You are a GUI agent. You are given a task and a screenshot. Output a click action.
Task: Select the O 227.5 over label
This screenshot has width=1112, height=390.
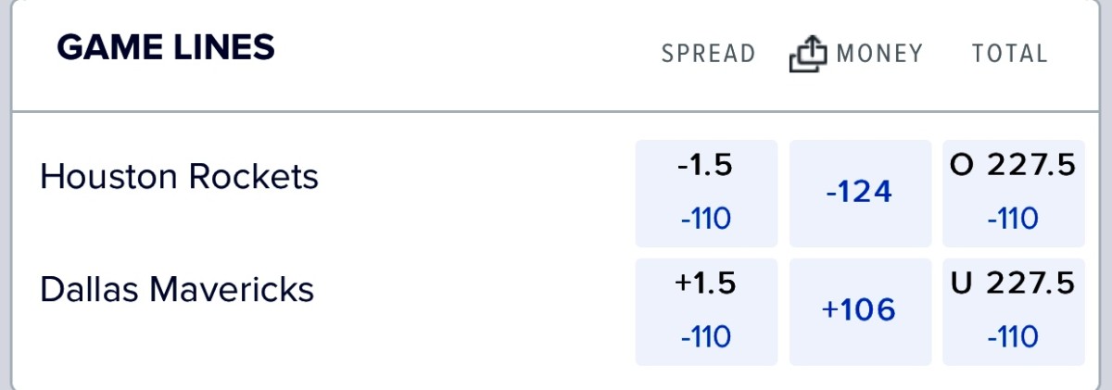click(1012, 166)
